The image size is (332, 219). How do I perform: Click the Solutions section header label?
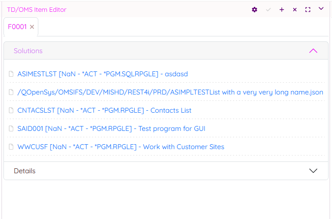pyautogui.click(x=28, y=51)
